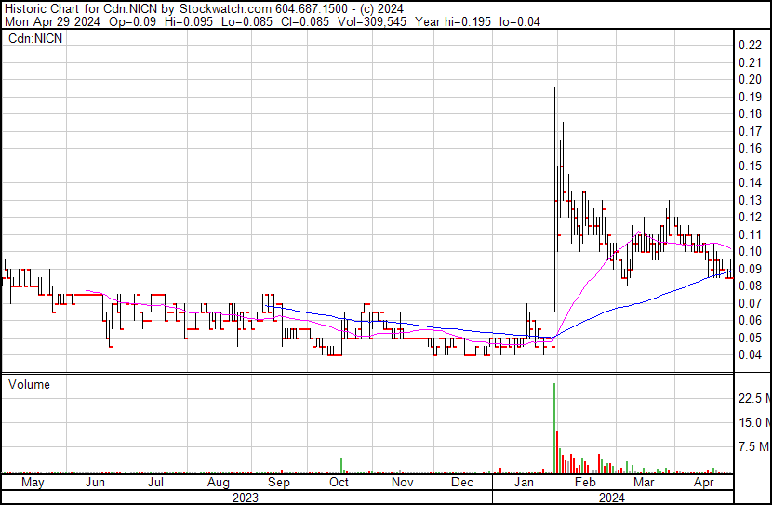The width and height of the screenshot is (772, 505).
Task: Select the Sep month label on timeline
Action: coord(278,483)
